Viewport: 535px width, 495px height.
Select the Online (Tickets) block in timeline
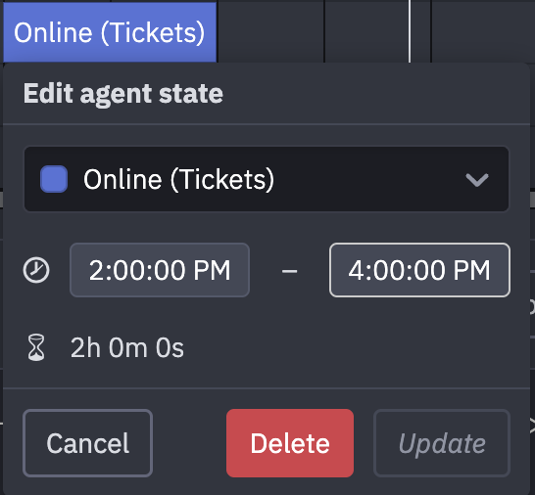coord(110,32)
